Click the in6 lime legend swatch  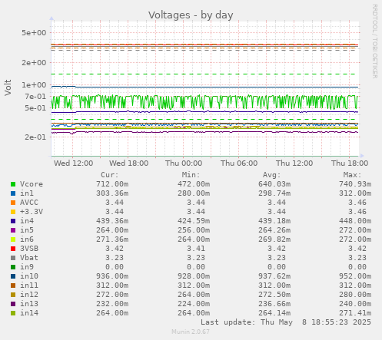(13, 239)
